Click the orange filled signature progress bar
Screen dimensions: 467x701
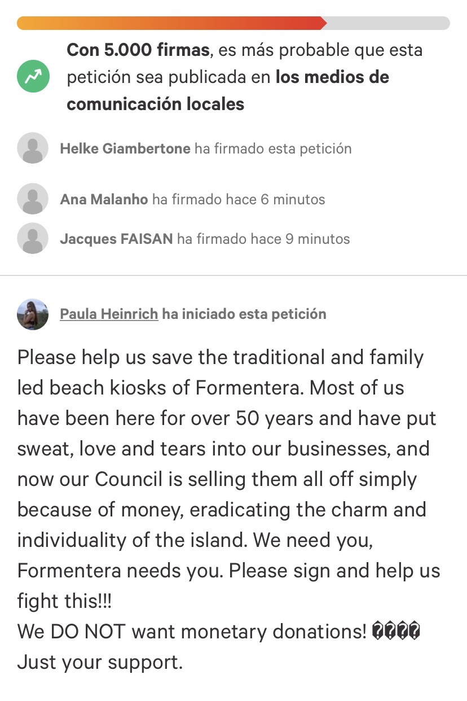coord(169,23)
